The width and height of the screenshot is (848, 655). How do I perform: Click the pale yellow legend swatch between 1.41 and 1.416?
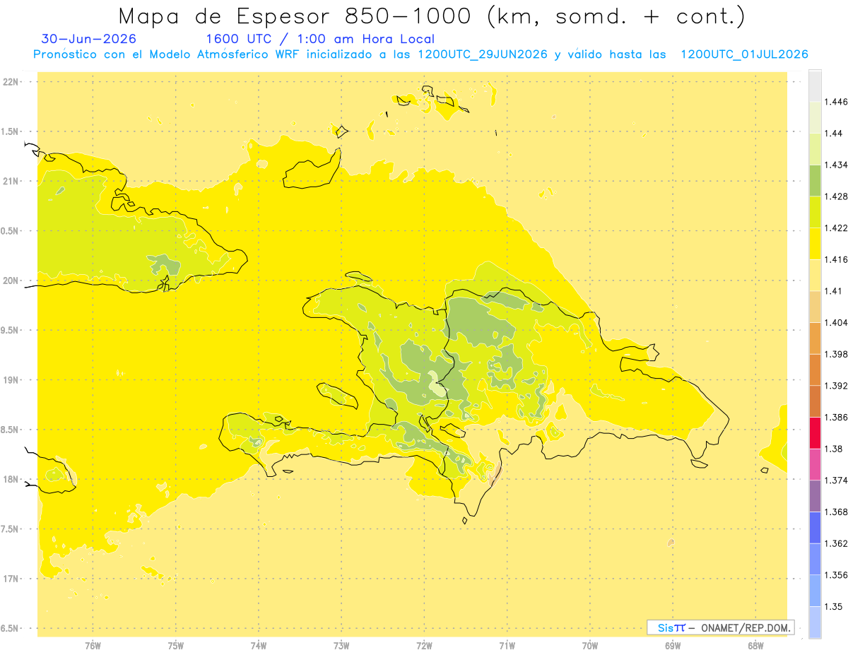point(815,275)
